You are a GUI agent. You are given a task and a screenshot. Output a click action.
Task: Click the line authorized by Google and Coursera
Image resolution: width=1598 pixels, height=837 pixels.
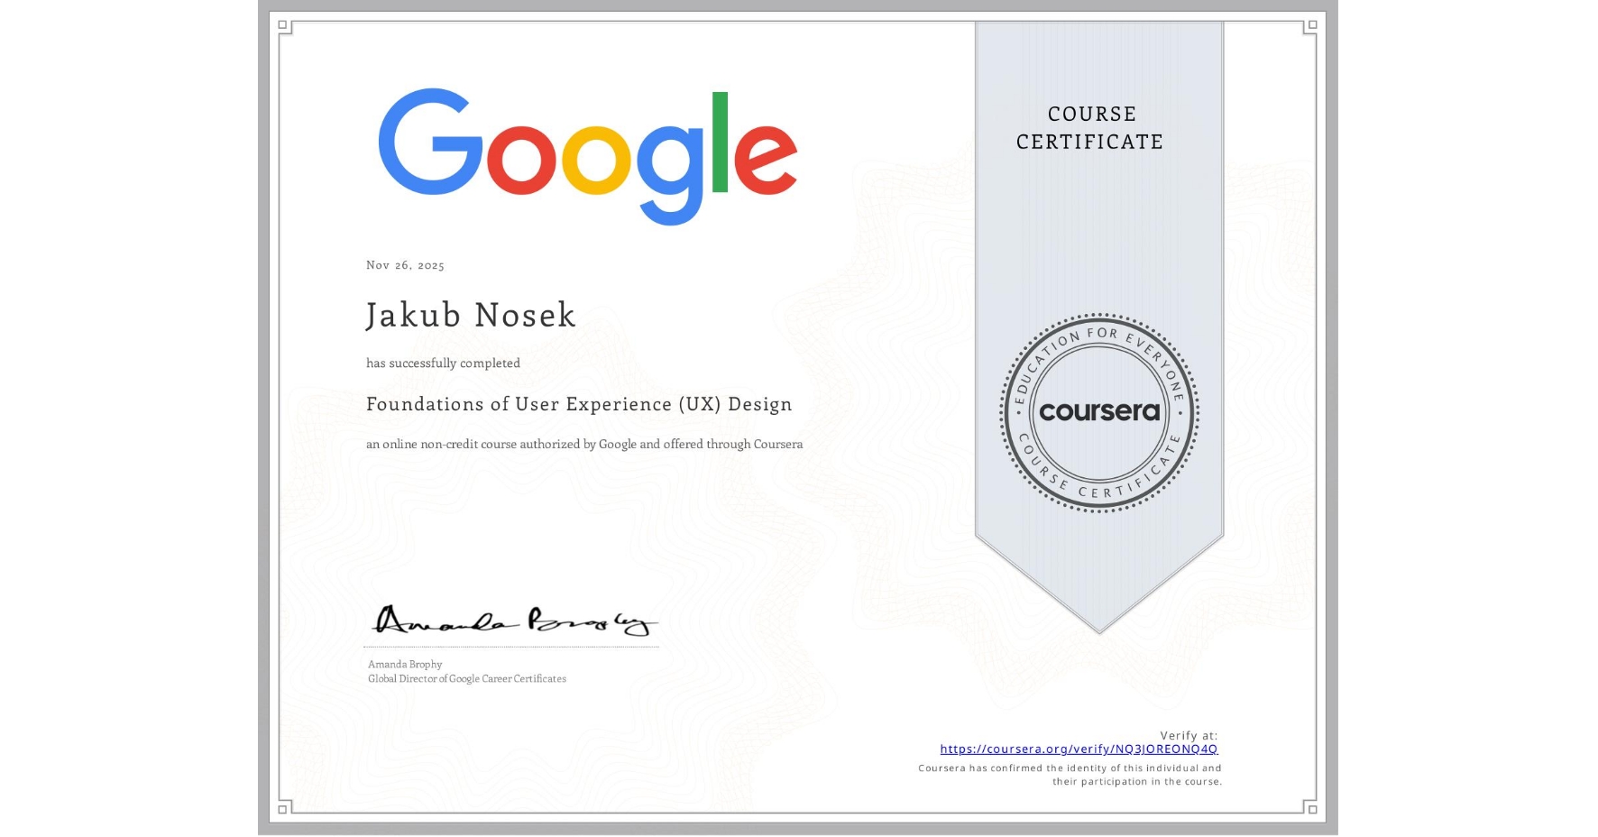tap(584, 445)
